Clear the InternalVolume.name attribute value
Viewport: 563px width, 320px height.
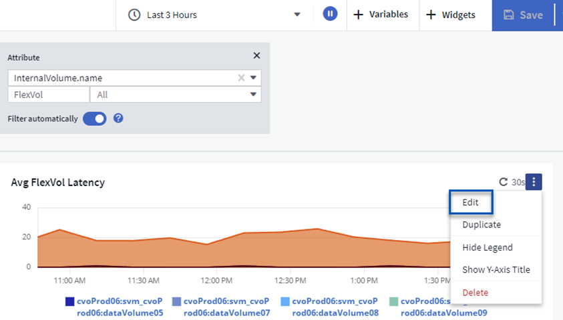coord(242,78)
